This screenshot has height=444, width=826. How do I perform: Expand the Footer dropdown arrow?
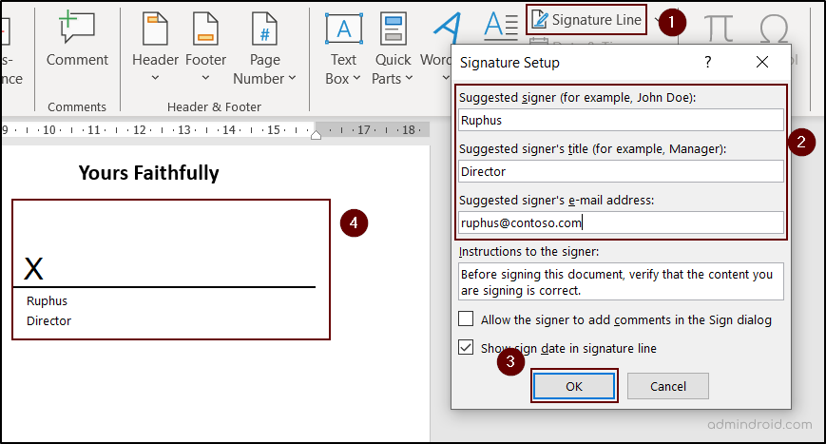point(205,78)
